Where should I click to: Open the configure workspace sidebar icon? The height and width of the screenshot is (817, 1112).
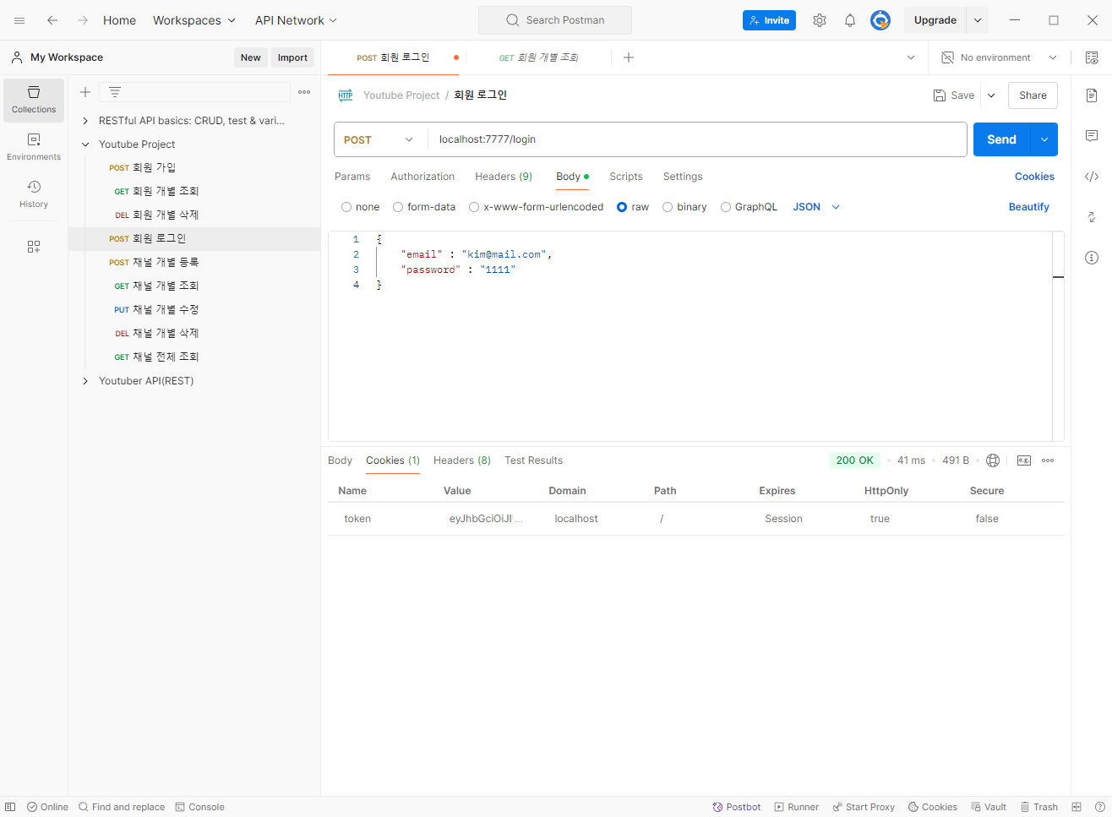[x=34, y=247]
